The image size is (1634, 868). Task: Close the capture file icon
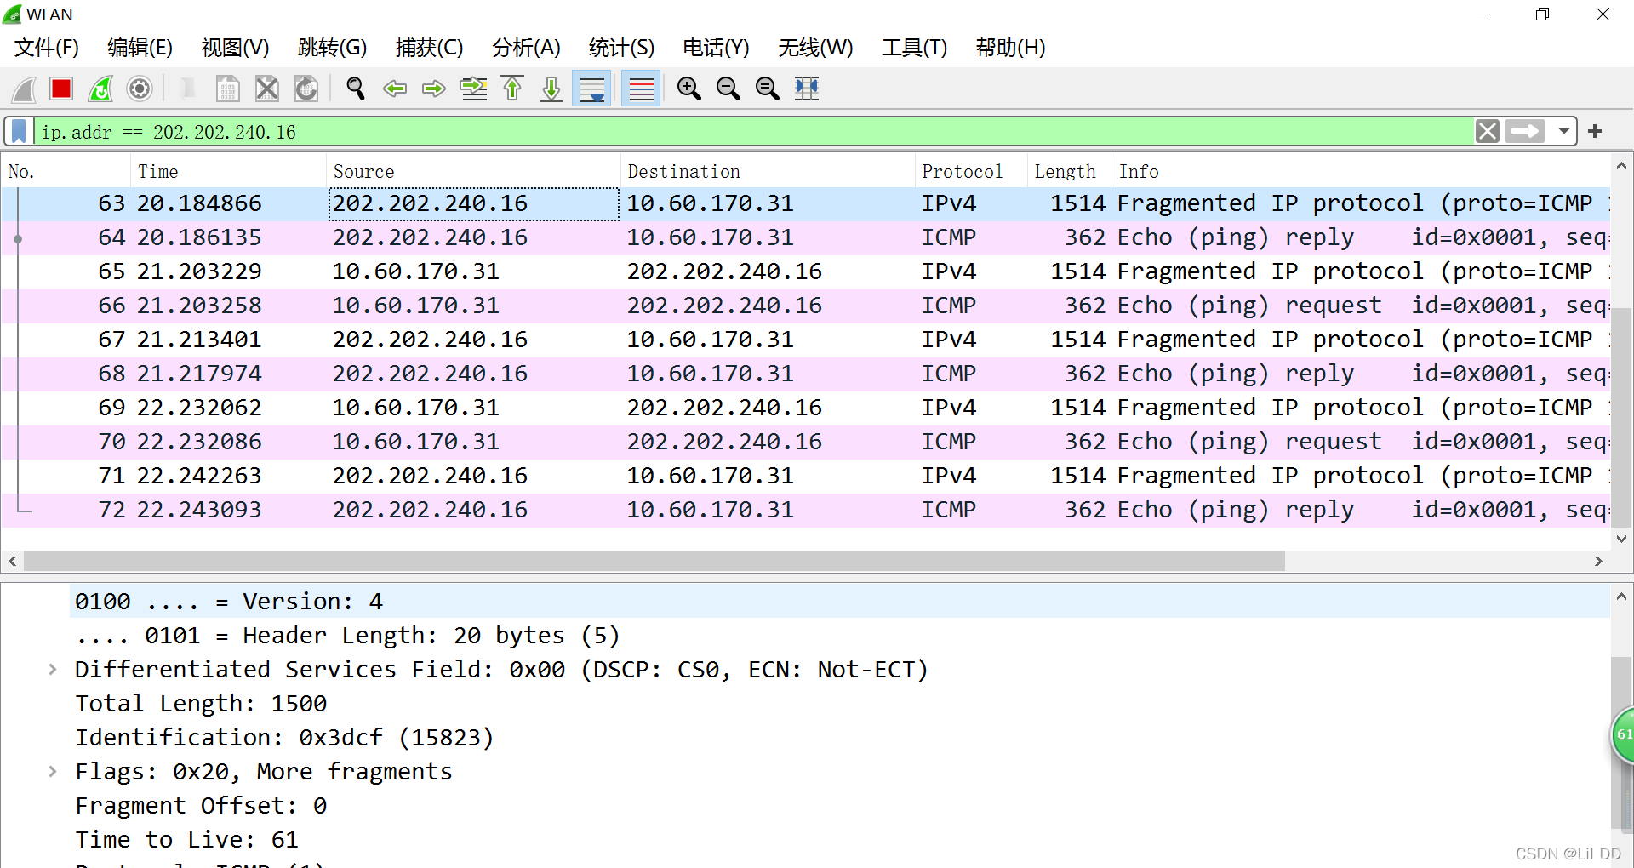[267, 89]
